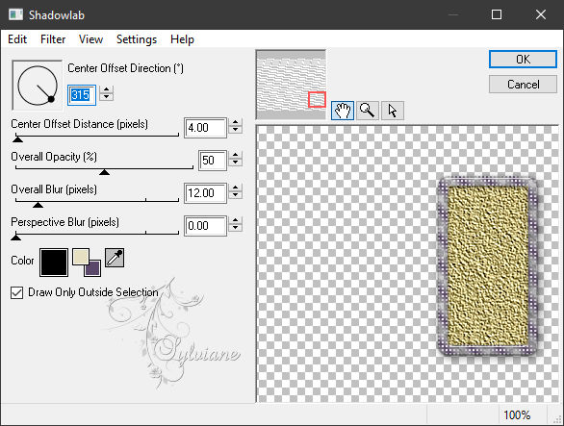Select the magnifier zoom tool

coord(368,111)
